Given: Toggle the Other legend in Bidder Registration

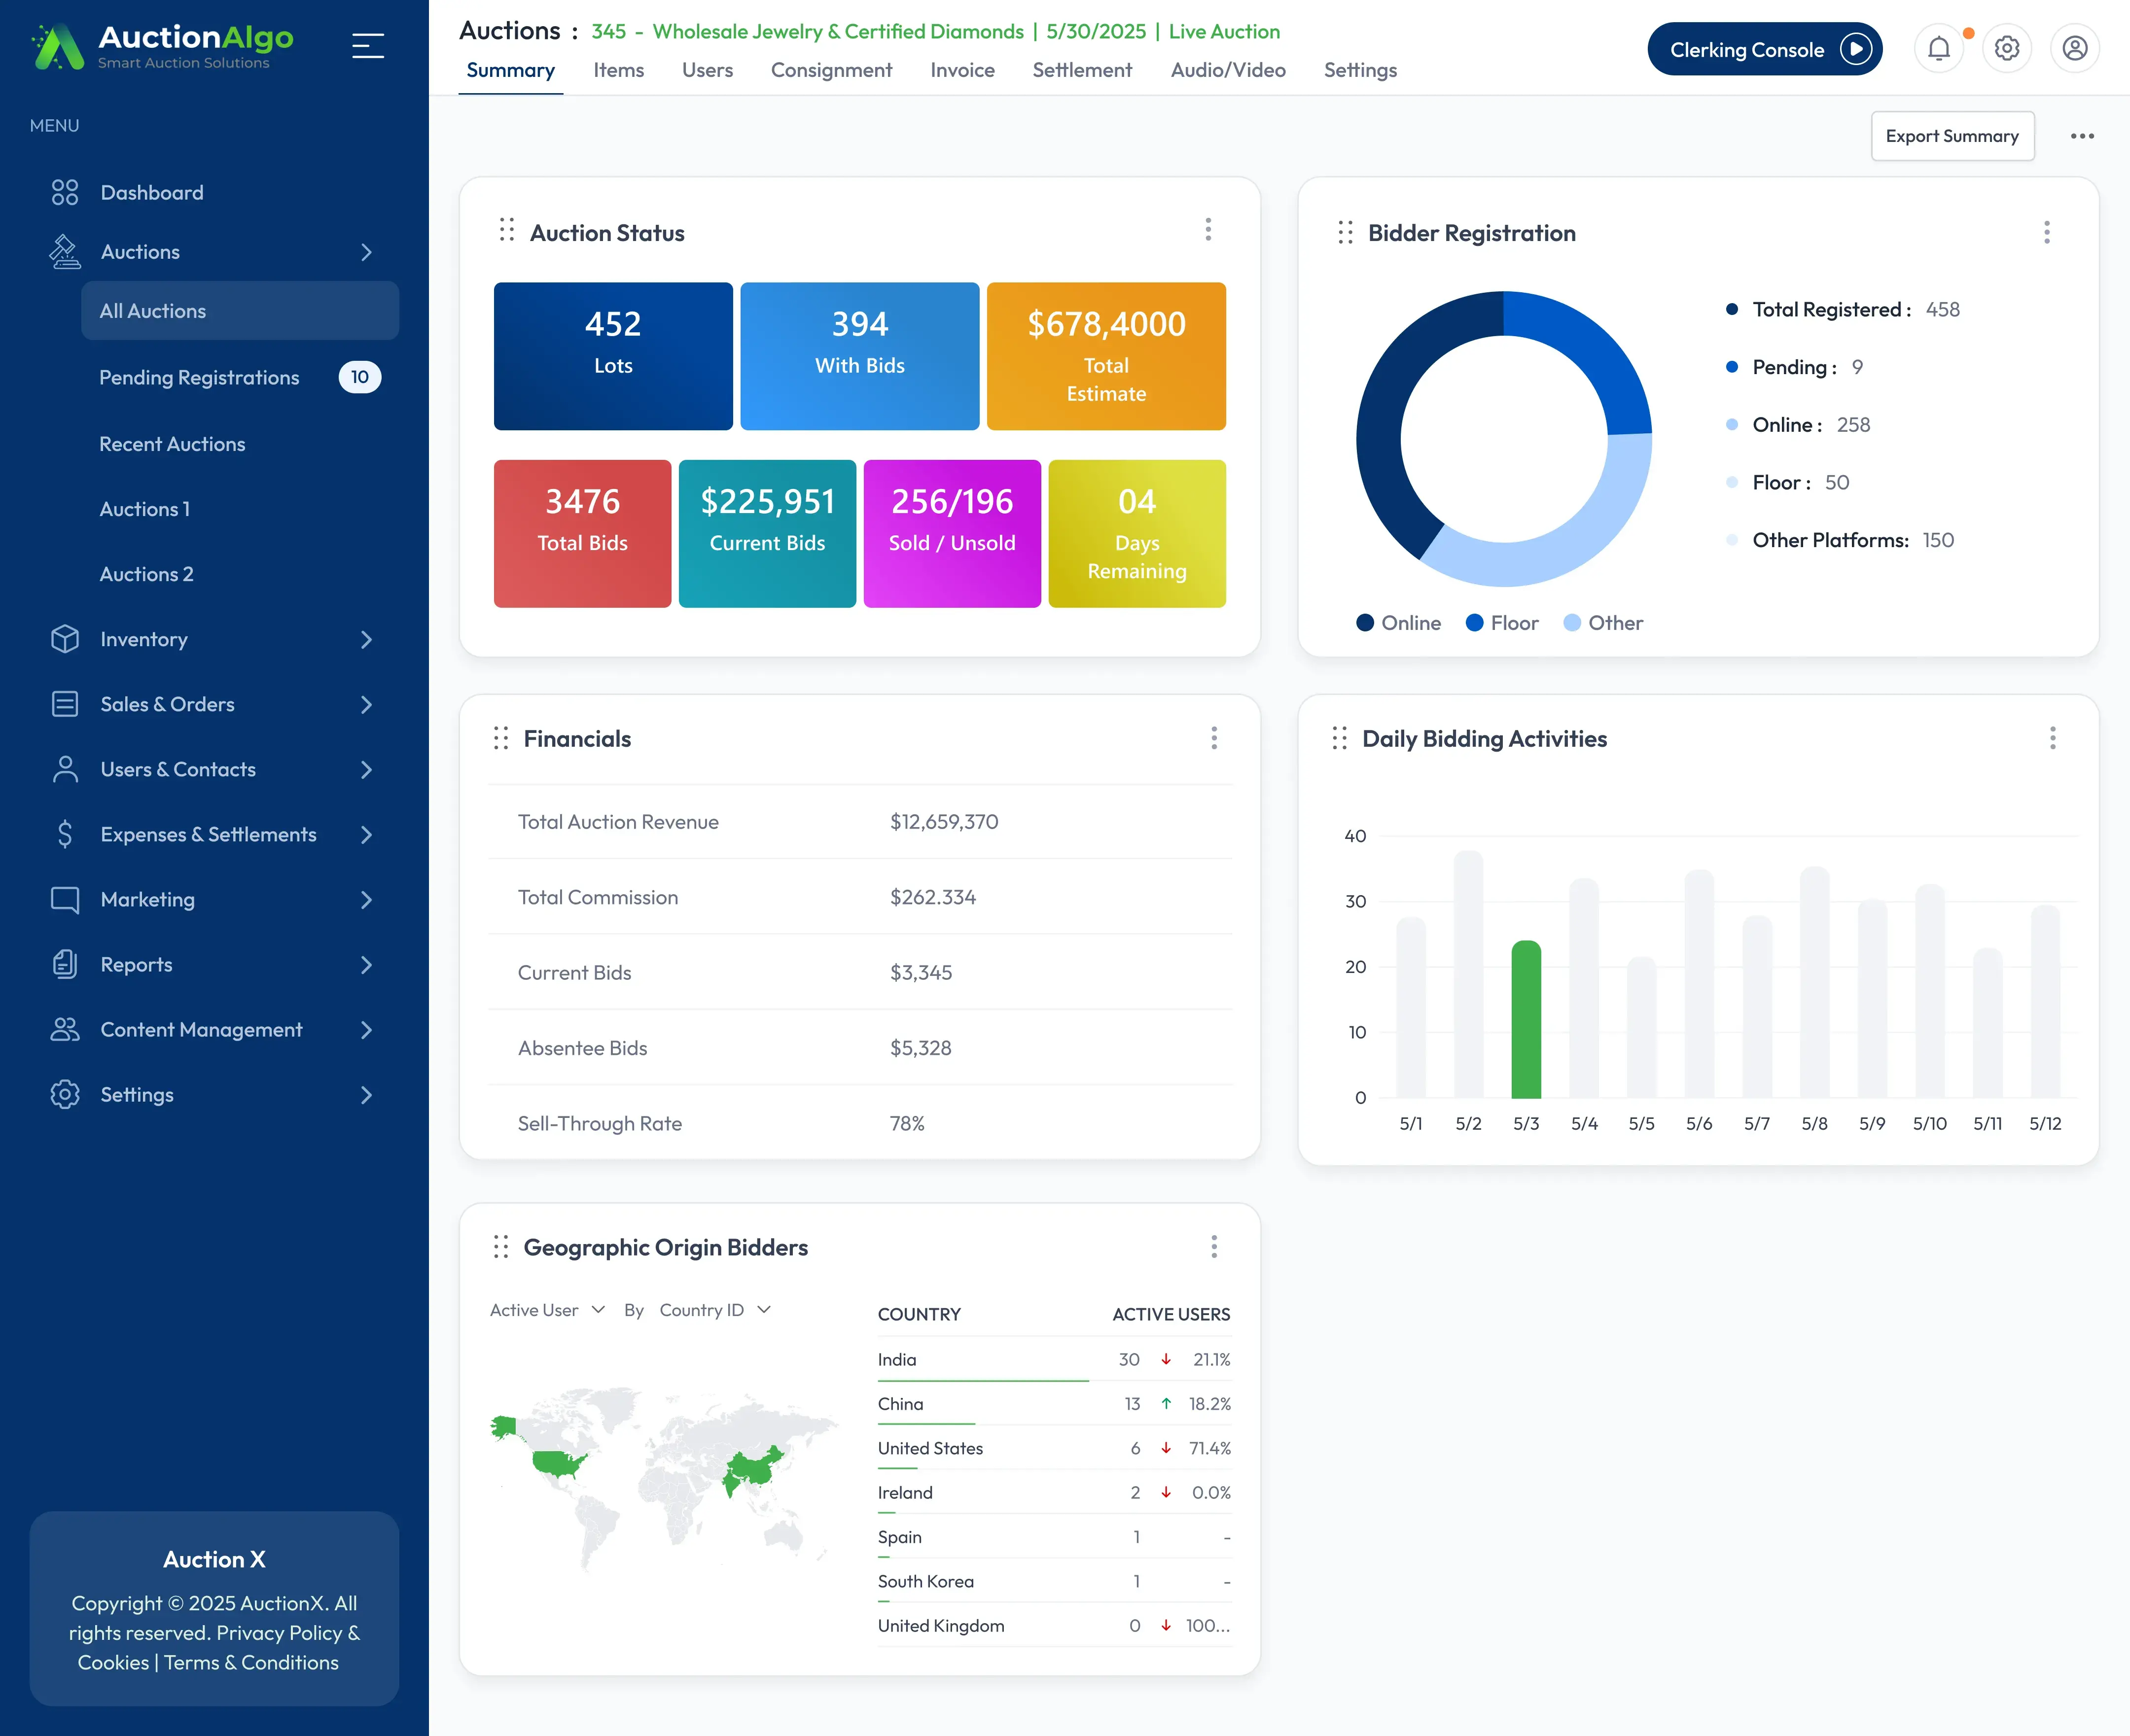Looking at the screenshot, I should [x=1602, y=622].
